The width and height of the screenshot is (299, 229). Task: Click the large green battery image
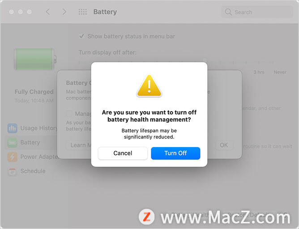[35, 59]
